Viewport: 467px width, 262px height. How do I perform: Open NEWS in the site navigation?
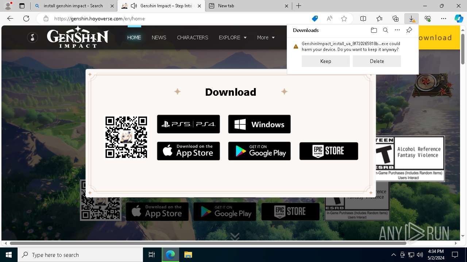159,37
